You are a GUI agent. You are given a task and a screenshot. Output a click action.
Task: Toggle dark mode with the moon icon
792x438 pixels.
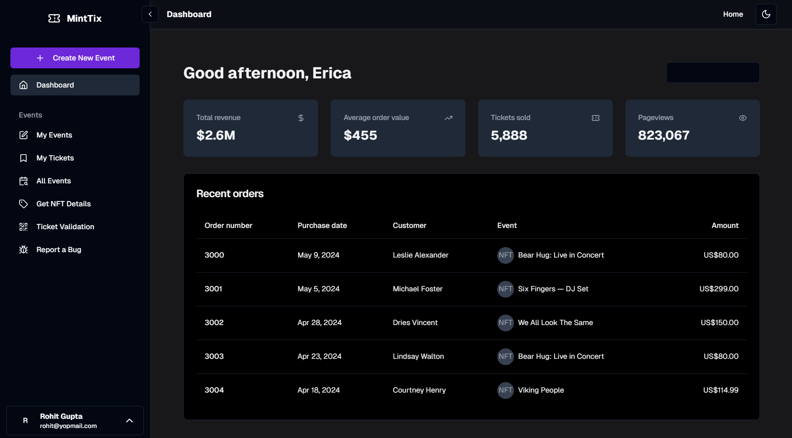pyautogui.click(x=766, y=14)
